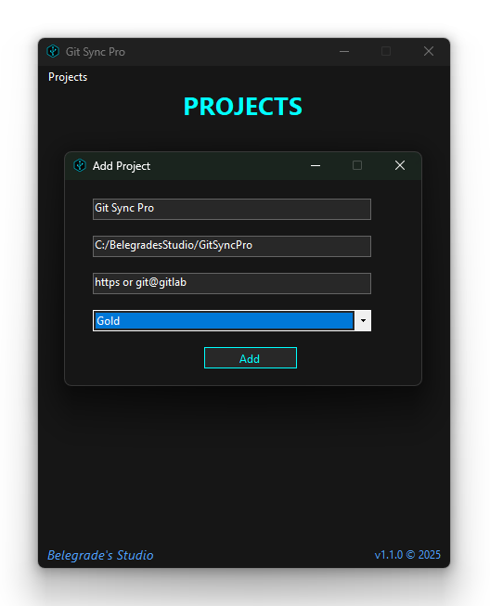Maximize the main Git Sync Pro window
Image resolution: width=490 pixels, height=606 pixels.
[x=386, y=51]
